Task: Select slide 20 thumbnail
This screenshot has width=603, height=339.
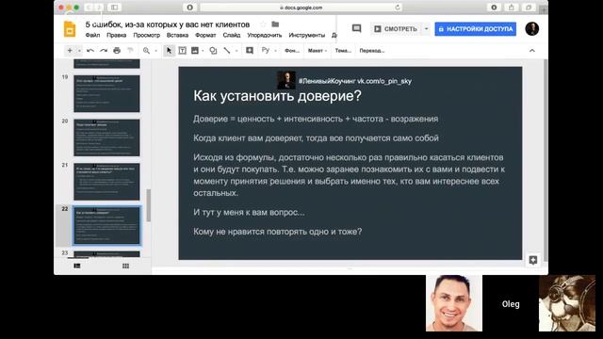Action: [106, 137]
